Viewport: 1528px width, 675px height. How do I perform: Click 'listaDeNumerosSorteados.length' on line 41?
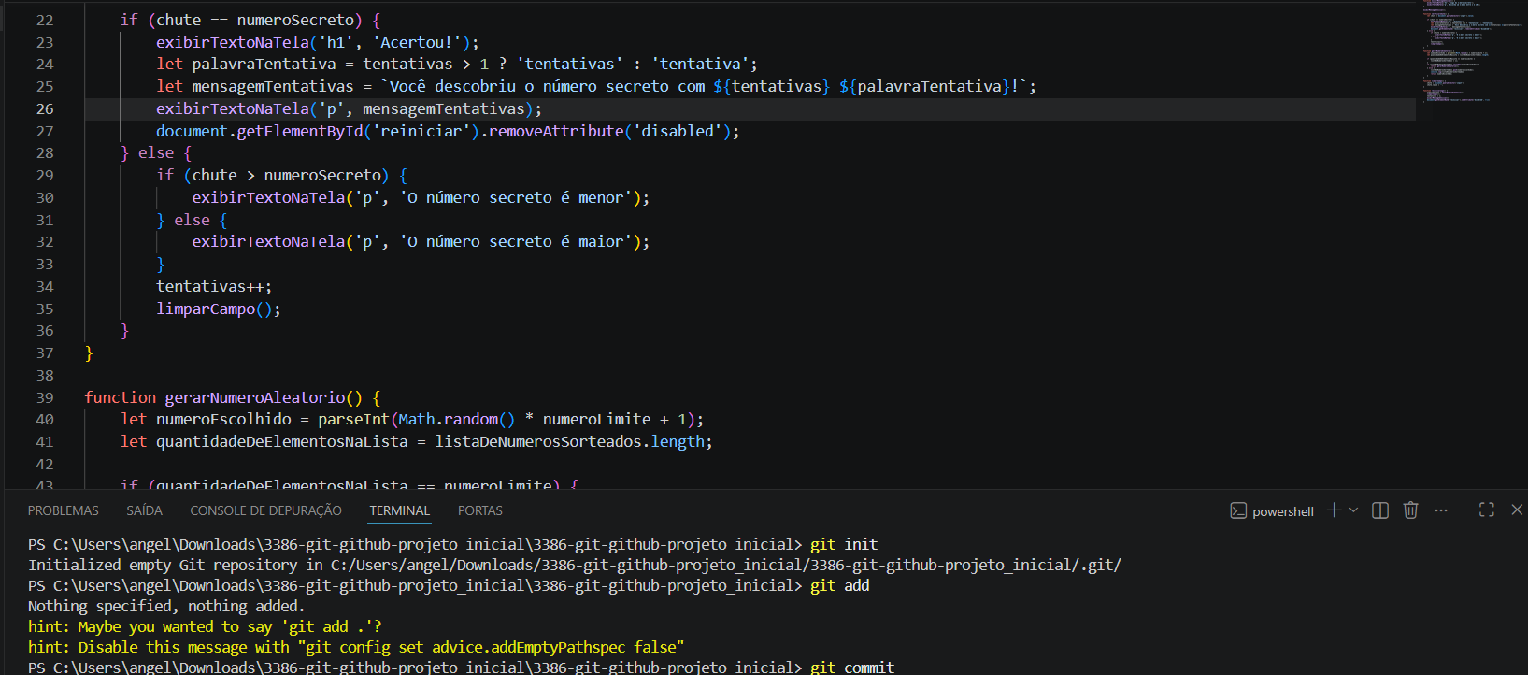(569, 441)
